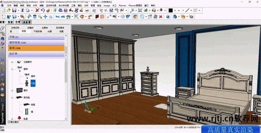
Task: Click the new blank document icon, top toolbar
Action: [x=3, y=10]
